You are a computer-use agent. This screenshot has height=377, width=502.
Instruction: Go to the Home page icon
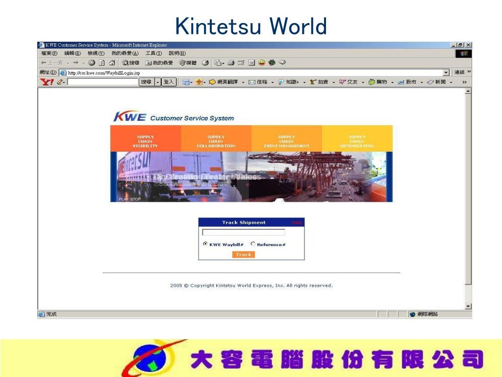(x=112, y=63)
